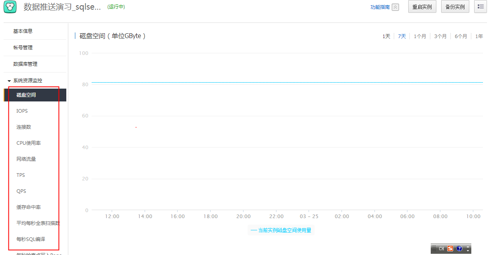Toggle the 当前实例磁盘空间使用量 legend series

[x=281, y=230]
